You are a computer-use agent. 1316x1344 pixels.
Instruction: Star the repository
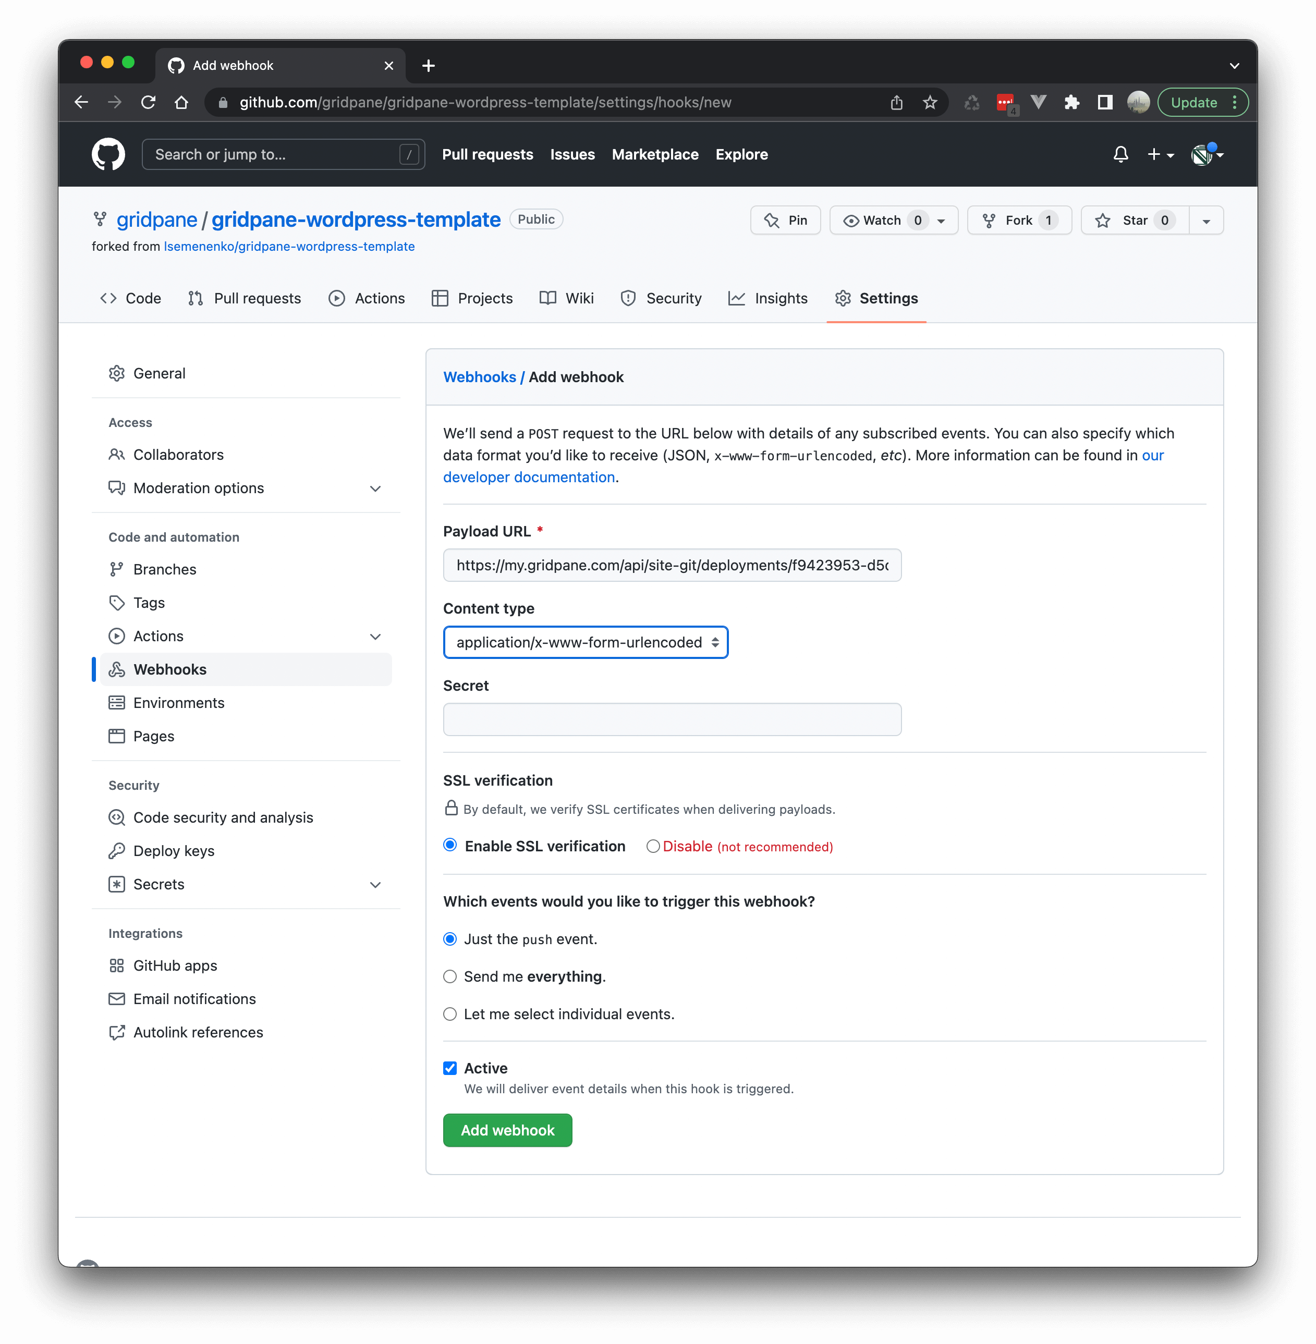point(1135,221)
